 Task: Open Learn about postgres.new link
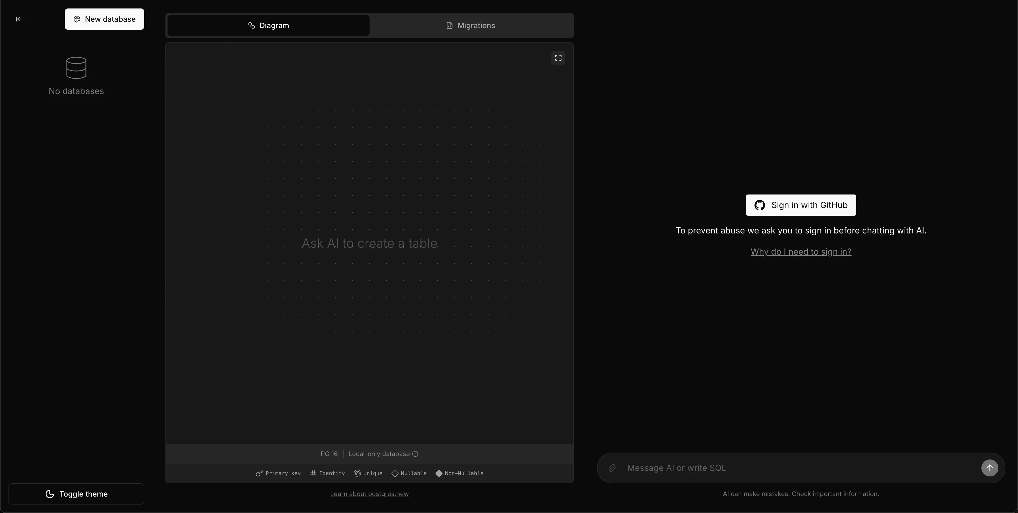tap(369, 494)
